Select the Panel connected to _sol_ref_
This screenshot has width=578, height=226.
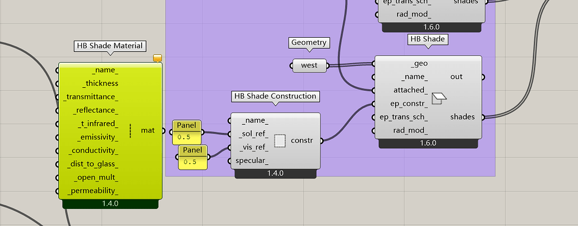(187, 131)
